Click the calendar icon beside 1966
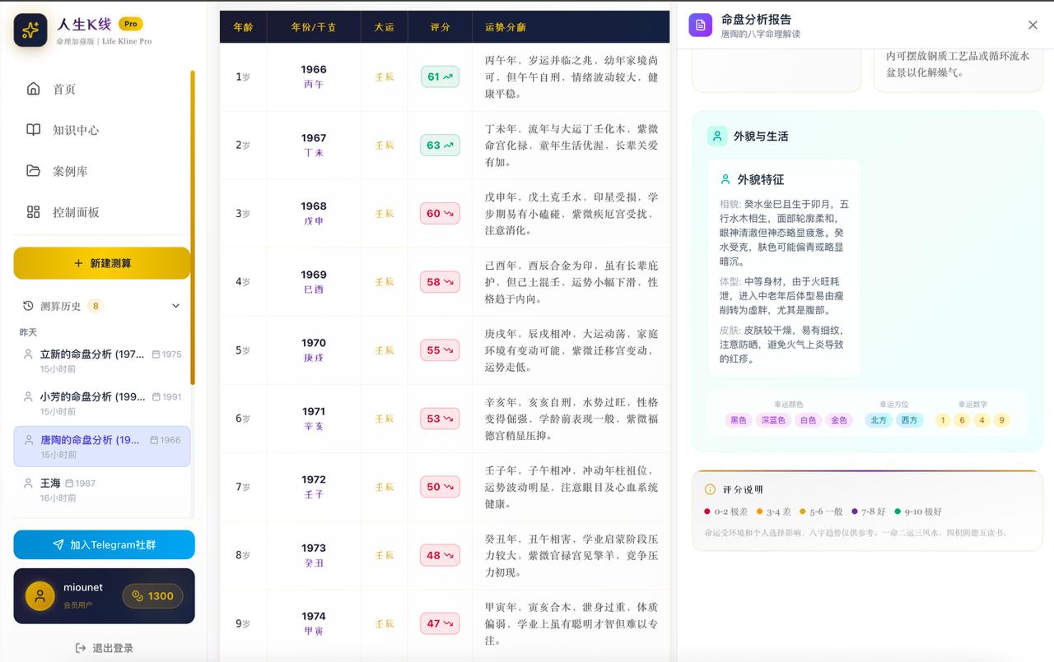Image resolution: width=1054 pixels, height=662 pixels. [x=154, y=440]
